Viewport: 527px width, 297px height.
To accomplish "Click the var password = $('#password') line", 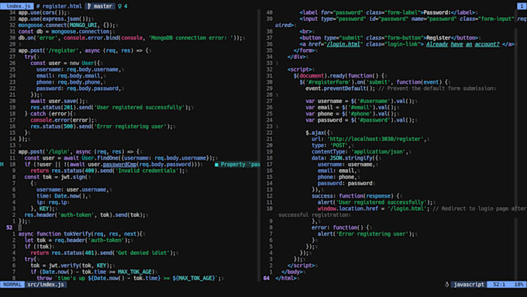I will pos(360,120).
